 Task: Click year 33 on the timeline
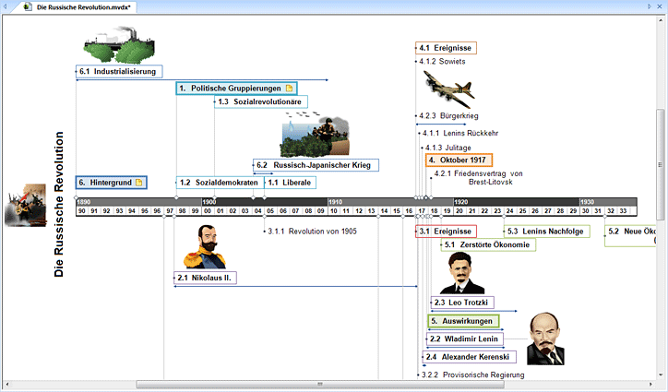click(624, 211)
